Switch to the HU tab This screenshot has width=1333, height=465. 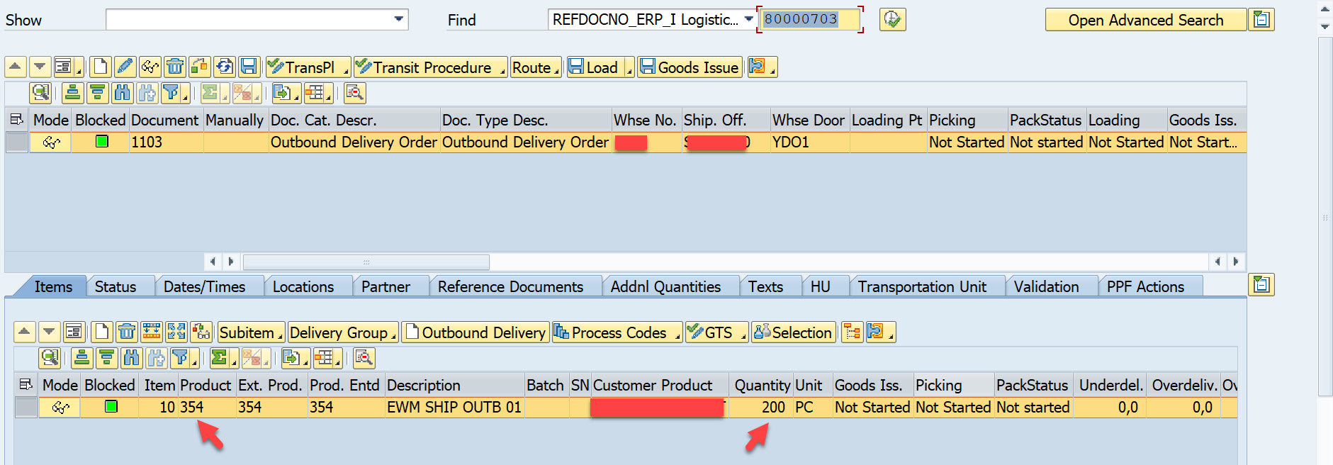coord(820,286)
